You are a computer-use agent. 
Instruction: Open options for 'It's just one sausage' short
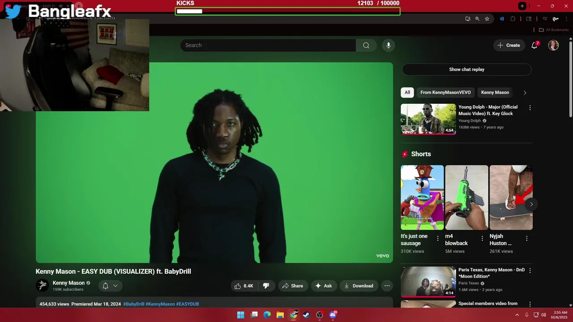pos(438,238)
